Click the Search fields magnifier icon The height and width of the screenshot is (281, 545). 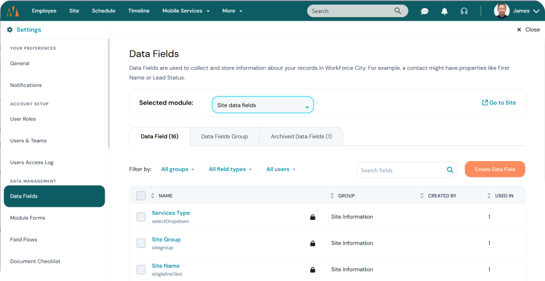(450, 170)
